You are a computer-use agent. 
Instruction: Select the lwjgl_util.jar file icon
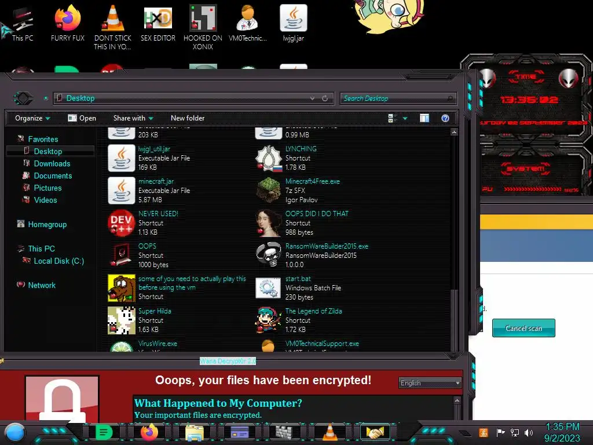point(122,158)
